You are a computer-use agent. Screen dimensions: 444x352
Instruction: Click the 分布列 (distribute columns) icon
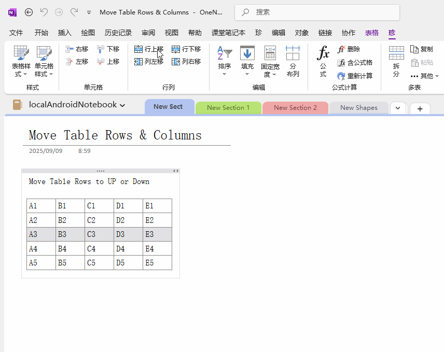[293, 53]
